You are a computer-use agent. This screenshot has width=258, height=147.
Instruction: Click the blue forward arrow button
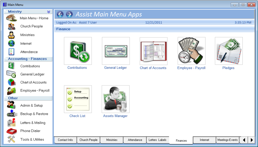[x=69, y=14]
